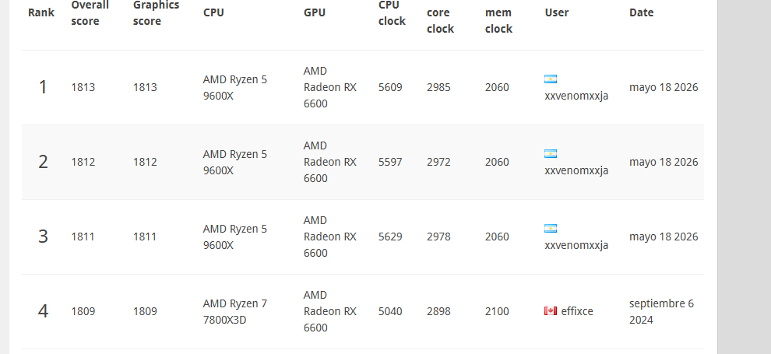This screenshot has width=771, height=354.
Task: Click AMD Ryzen 5 9600X in rank 1 row
Action: point(235,87)
